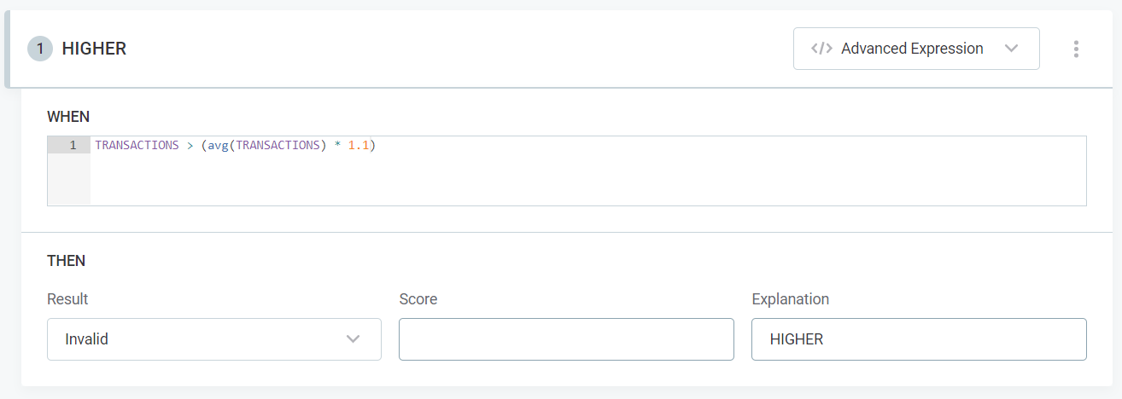Click the 1.1 multiplier value in expression

358,146
